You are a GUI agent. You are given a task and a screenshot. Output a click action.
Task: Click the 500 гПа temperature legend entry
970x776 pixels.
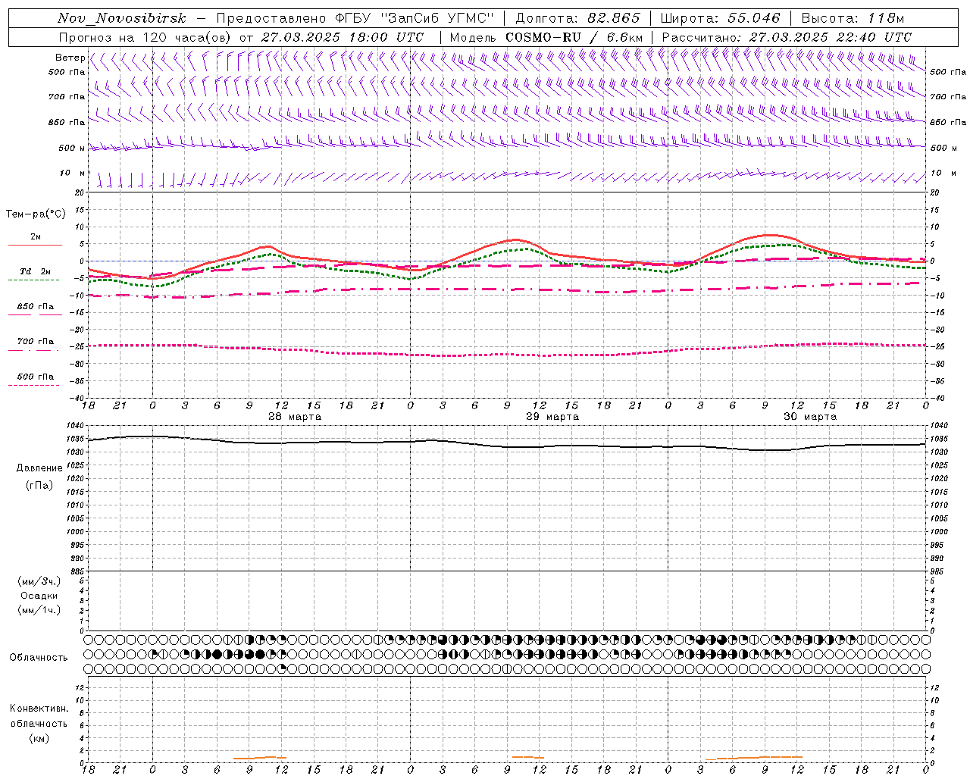[35, 377]
